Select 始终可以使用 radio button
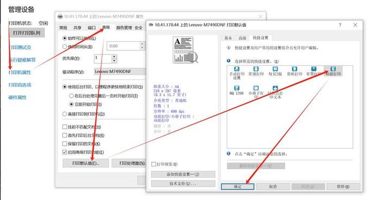Viewport: 371px width, 200px height. click(x=64, y=38)
